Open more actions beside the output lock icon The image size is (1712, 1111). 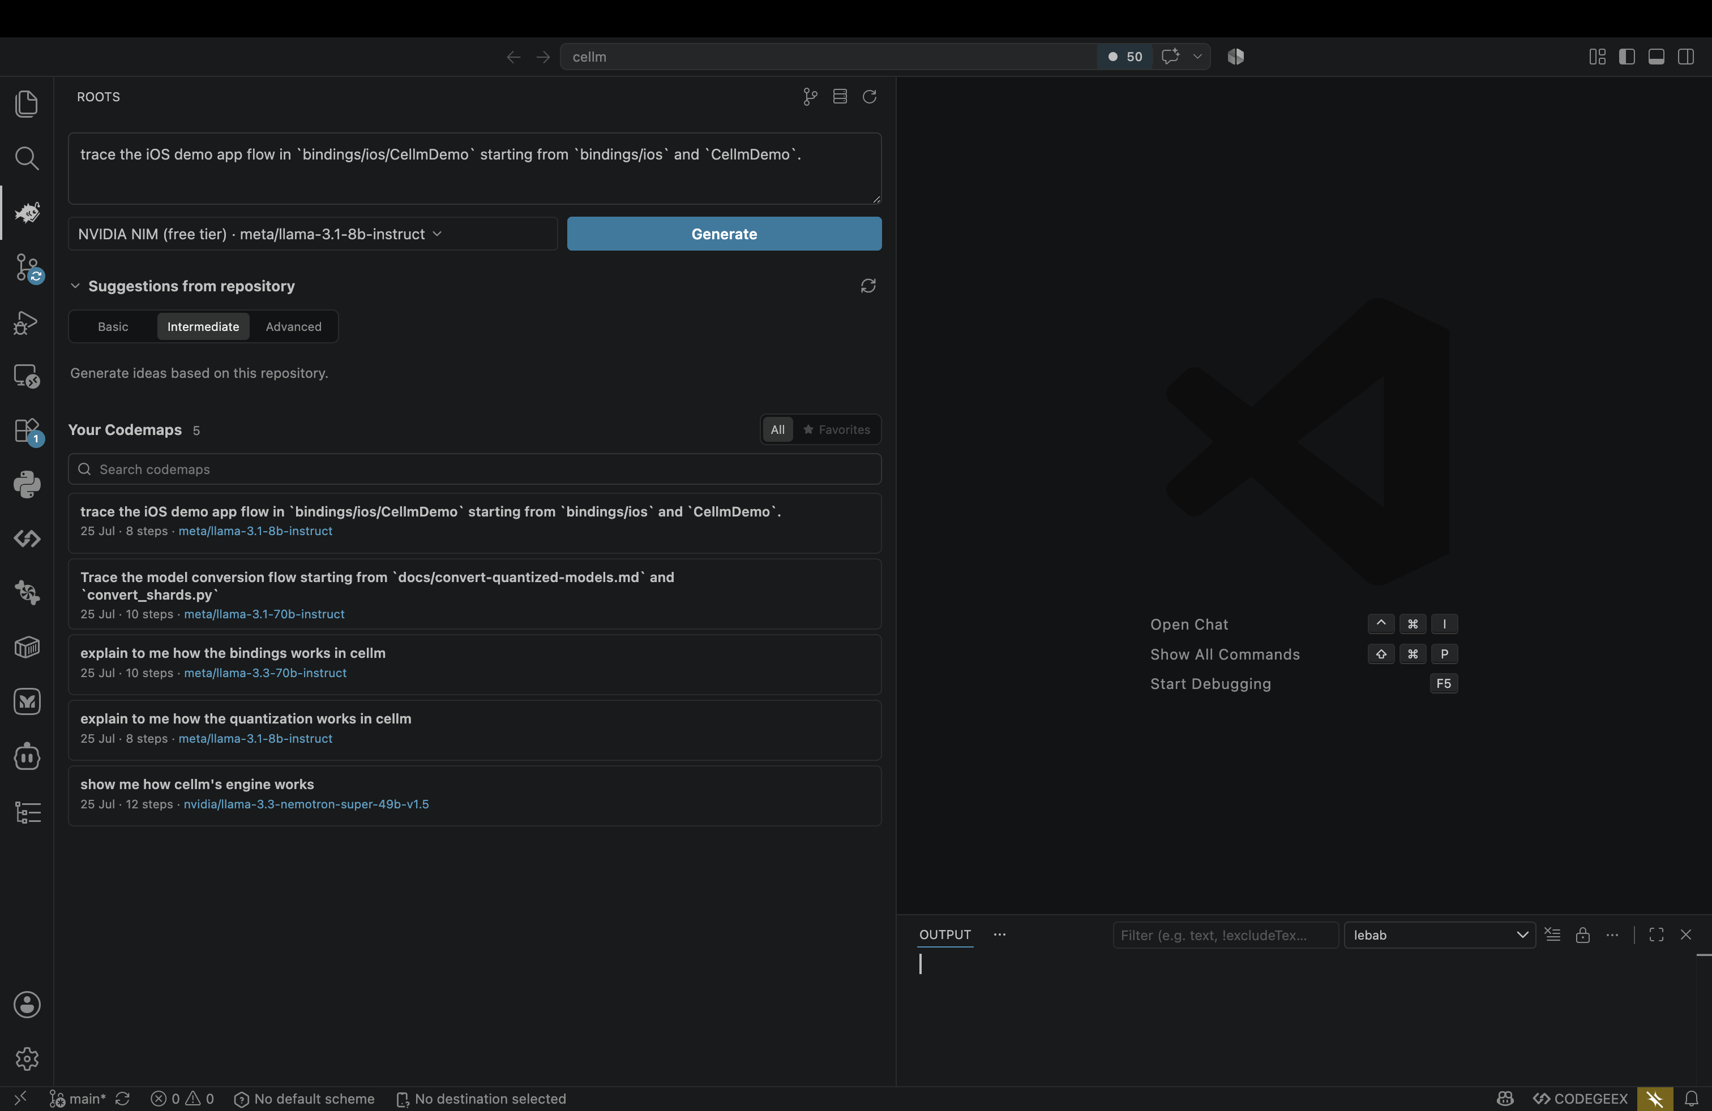pyautogui.click(x=1612, y=935)
